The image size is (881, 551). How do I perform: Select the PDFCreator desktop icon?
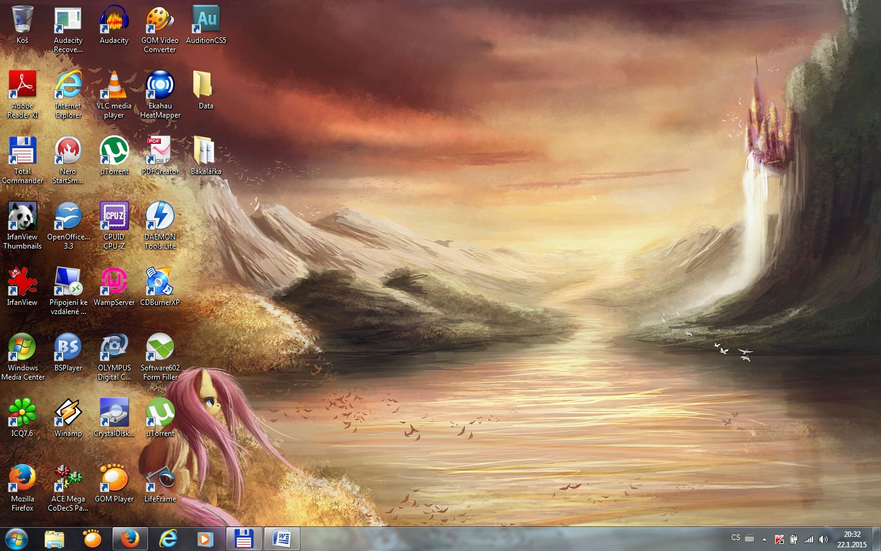160,156
